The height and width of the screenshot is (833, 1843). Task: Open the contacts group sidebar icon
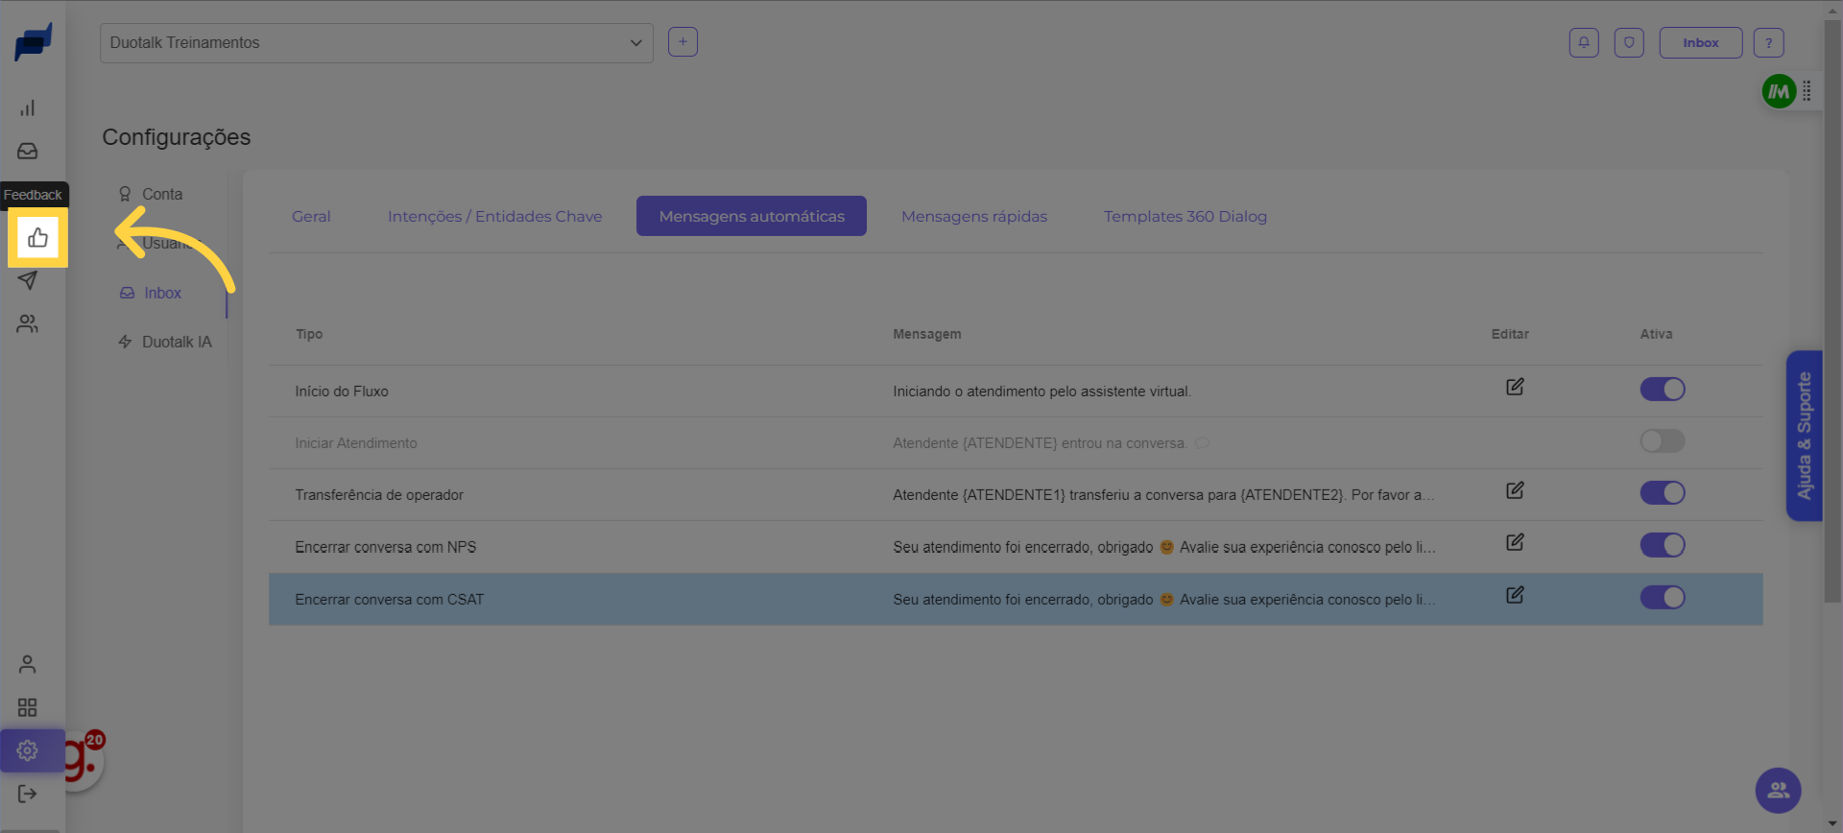28,323
